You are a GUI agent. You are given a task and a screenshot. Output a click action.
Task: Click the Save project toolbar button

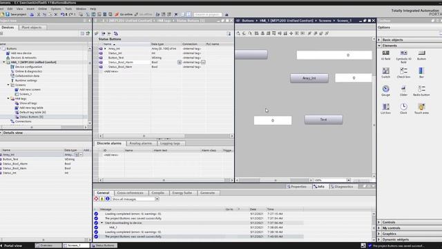tap(16, 14)
